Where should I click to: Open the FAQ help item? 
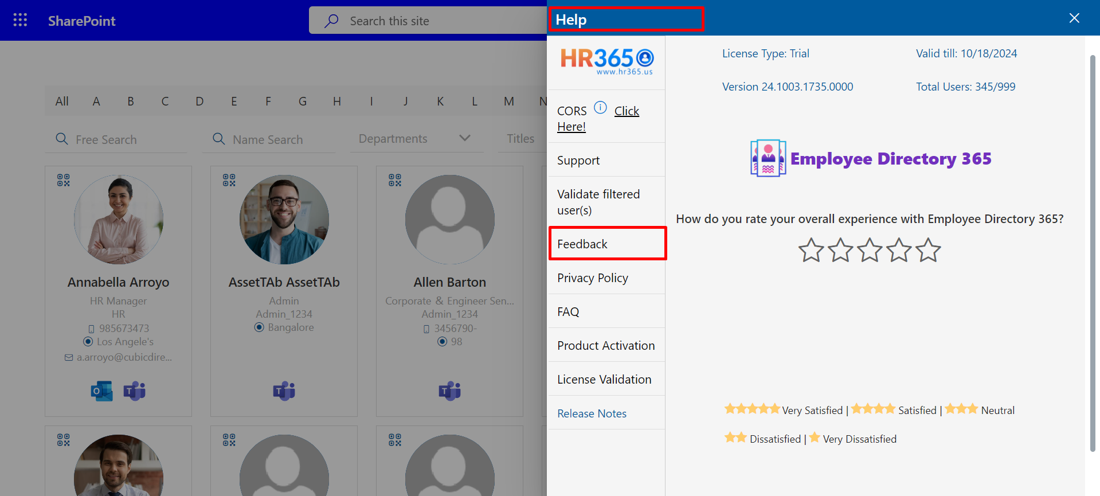(606, 311)
